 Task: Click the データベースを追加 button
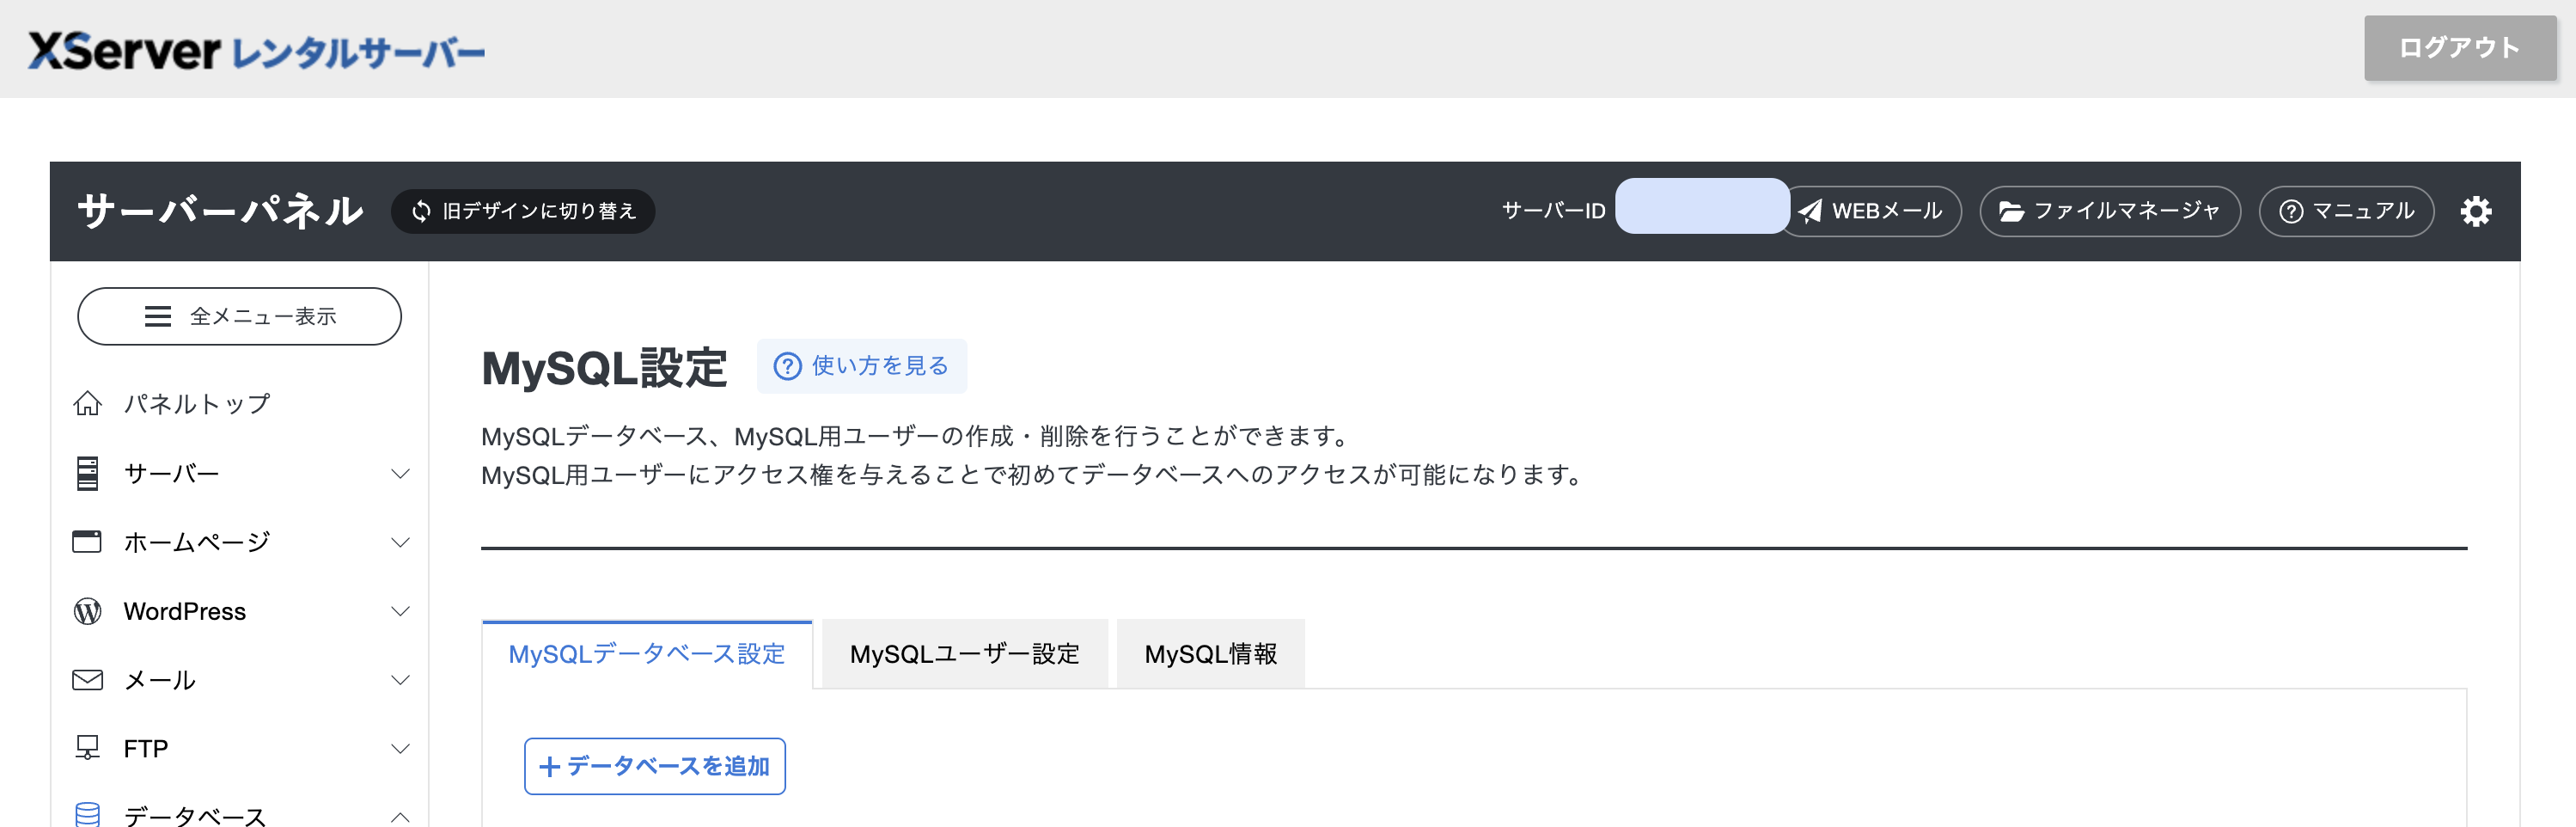tap(654, 765)
